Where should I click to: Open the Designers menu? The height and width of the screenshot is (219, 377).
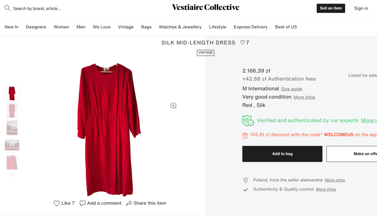pyautogui.click(x=36, y=27)
